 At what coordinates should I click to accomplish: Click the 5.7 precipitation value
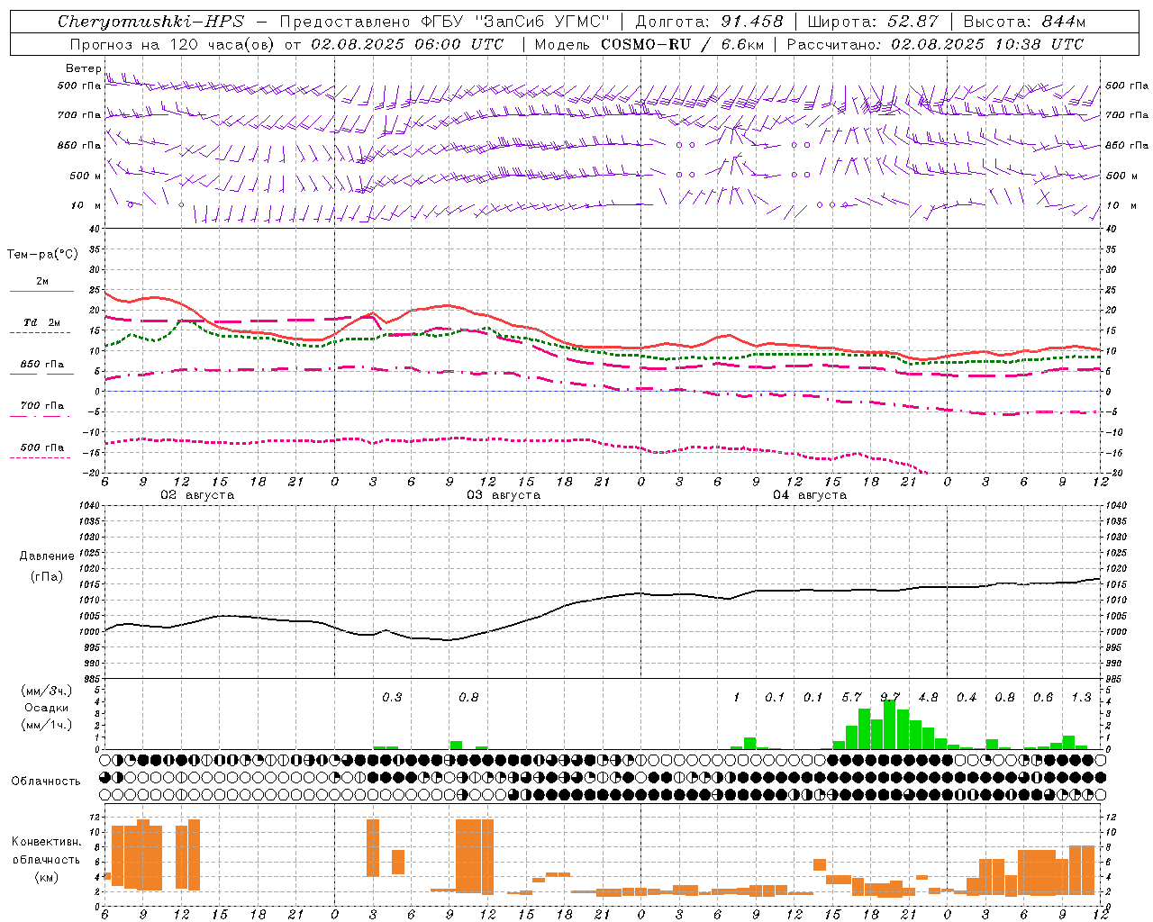click(x=851, y=697)
